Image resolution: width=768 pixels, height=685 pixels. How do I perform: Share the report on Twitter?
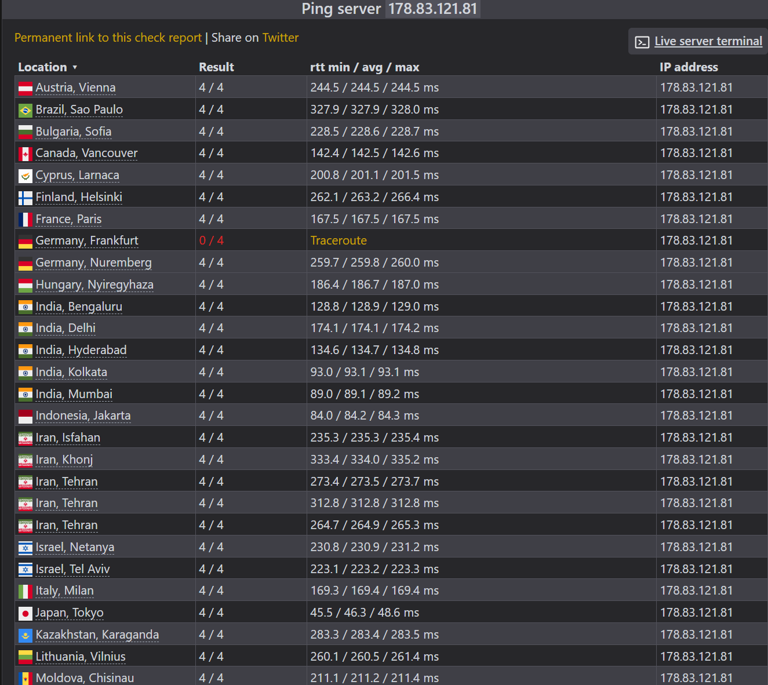point(281,38)
